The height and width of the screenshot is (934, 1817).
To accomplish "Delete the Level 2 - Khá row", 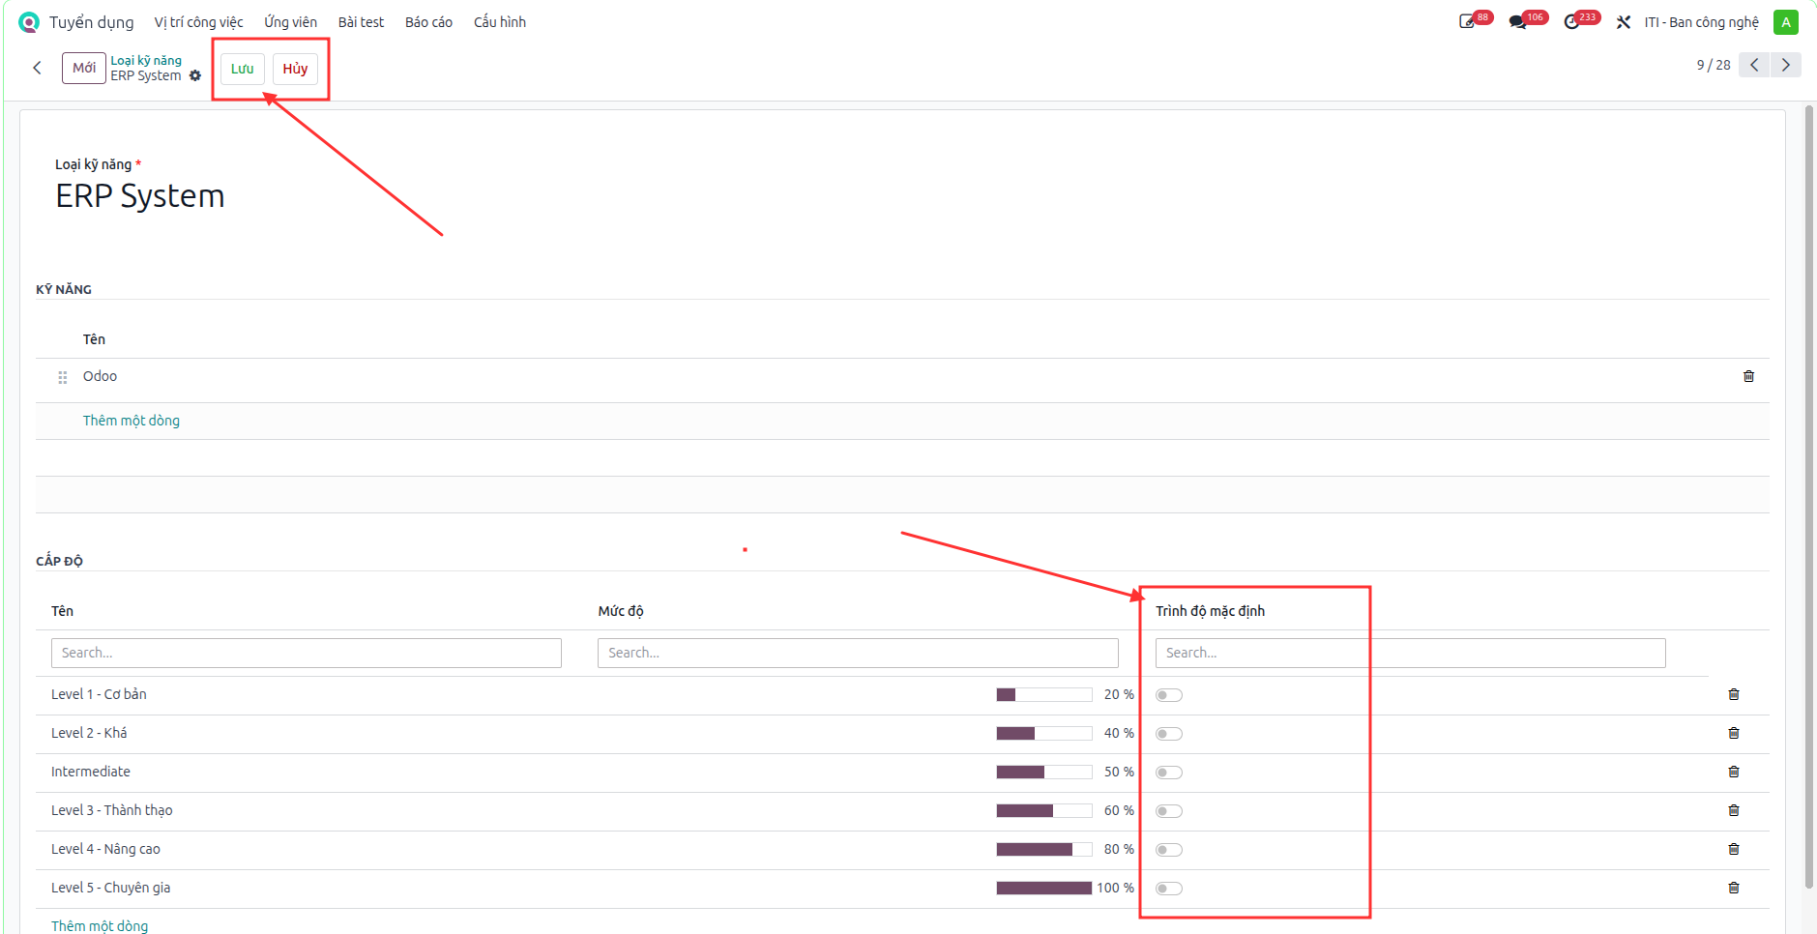I will point(1734,733).
